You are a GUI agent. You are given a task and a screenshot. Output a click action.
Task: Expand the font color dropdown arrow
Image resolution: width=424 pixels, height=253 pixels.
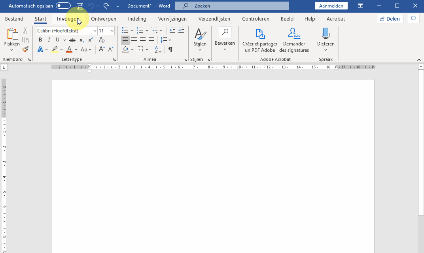(76, 49)
